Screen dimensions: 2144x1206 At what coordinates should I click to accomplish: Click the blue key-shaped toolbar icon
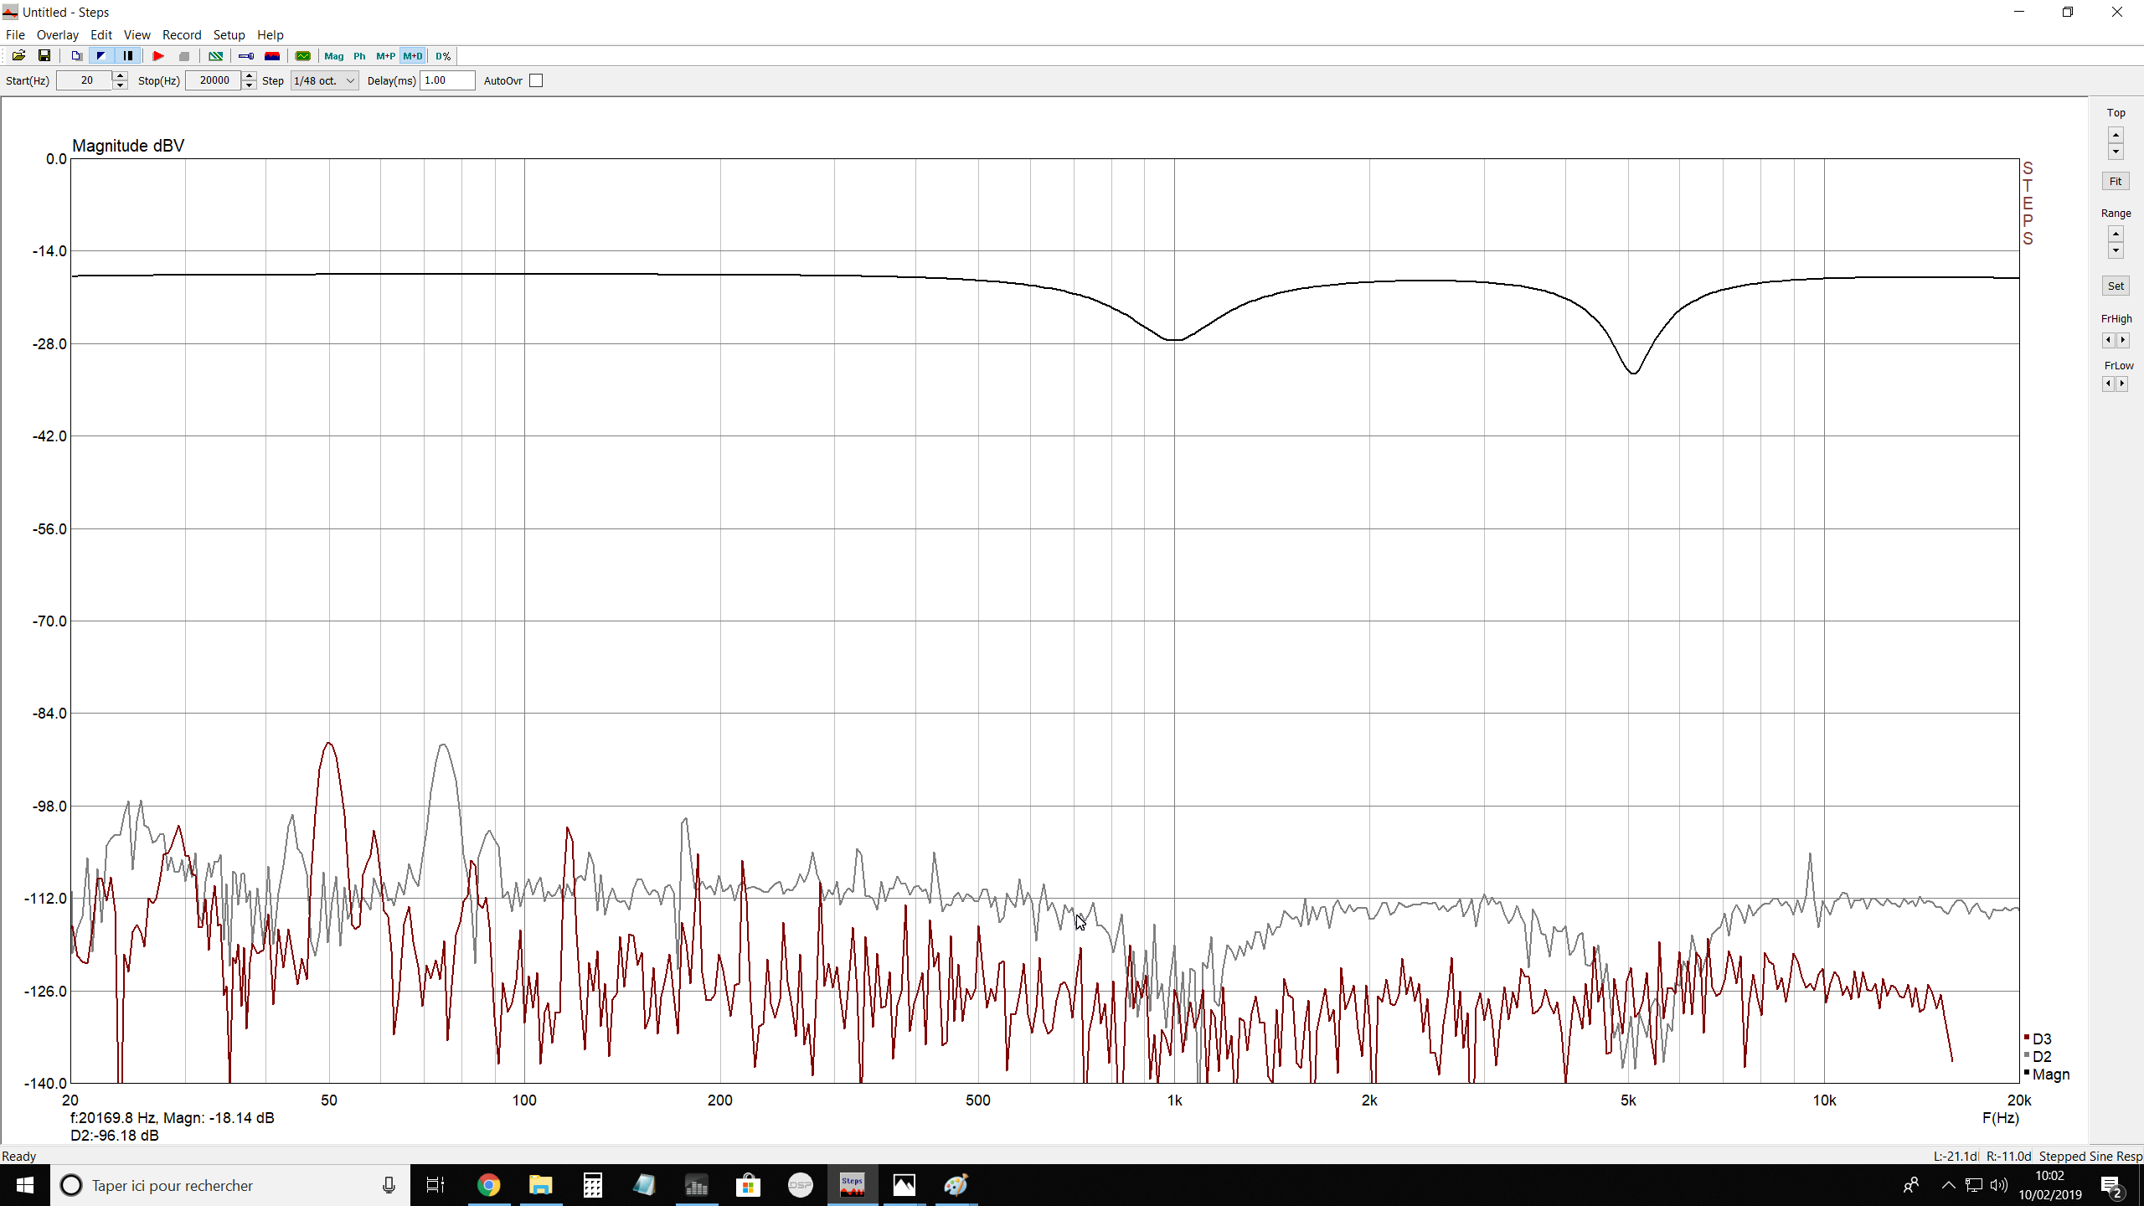point(246,56)
